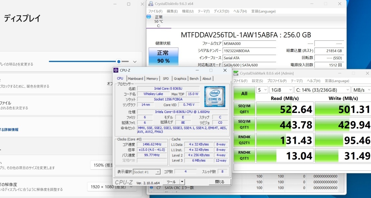
Task: Open ディスク(D) menu in CrystalDiskInfo
Action: [221, 11]
